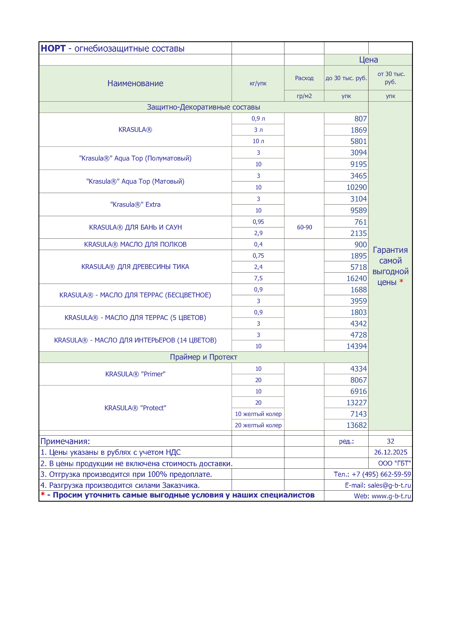Viewport: 455px width, 644px height.
Task: Select price 8067
Action: 359,380
